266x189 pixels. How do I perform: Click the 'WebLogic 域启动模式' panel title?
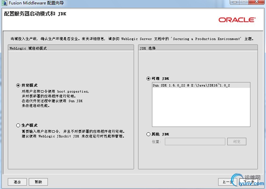click(28, 48)
